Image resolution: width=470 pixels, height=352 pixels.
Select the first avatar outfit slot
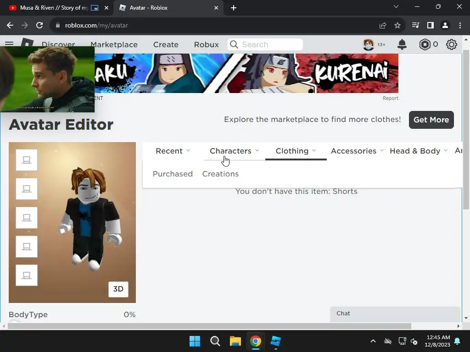27,160
